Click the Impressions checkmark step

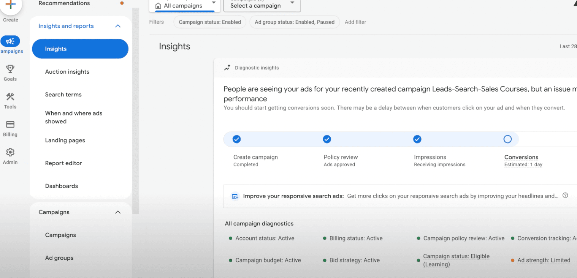pos(417,139)
